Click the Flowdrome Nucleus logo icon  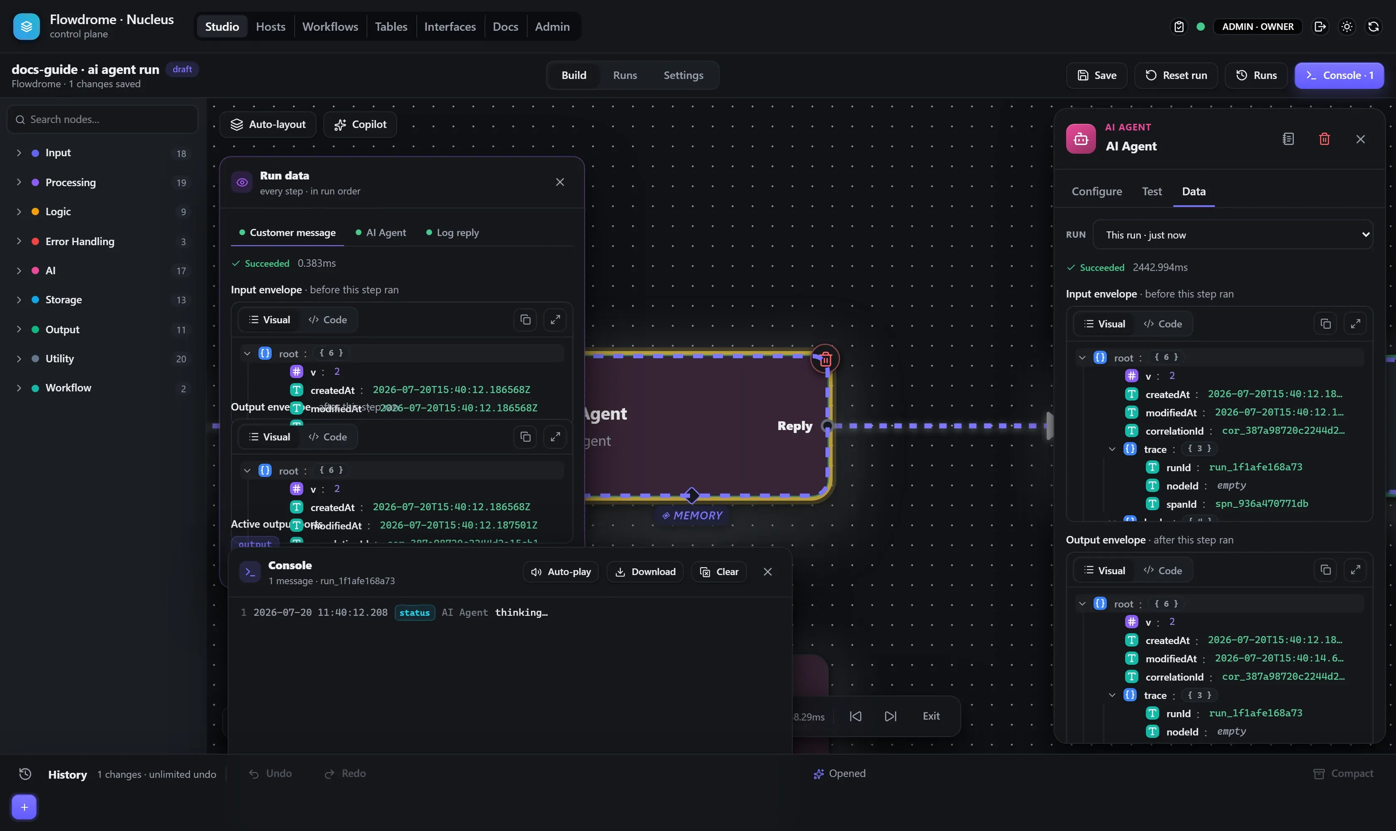[26, 26]
